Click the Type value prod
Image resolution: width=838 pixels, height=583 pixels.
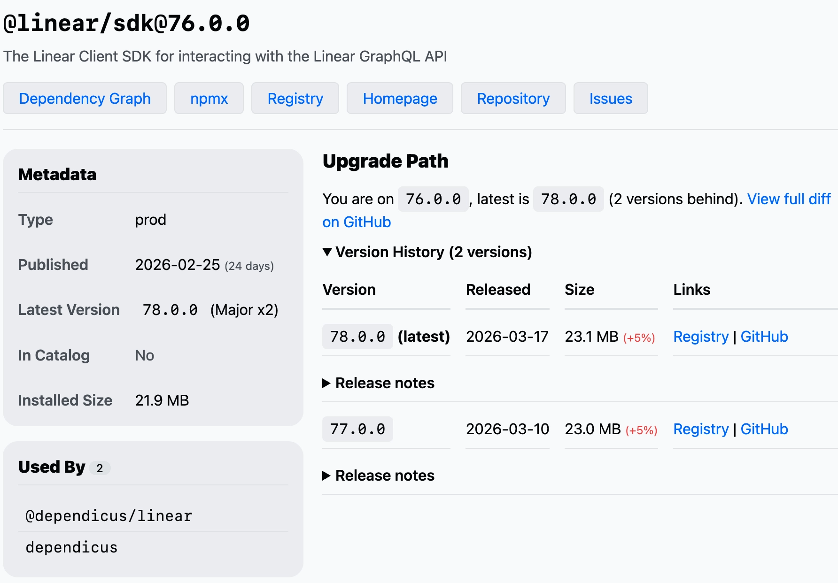click(150, 220)
